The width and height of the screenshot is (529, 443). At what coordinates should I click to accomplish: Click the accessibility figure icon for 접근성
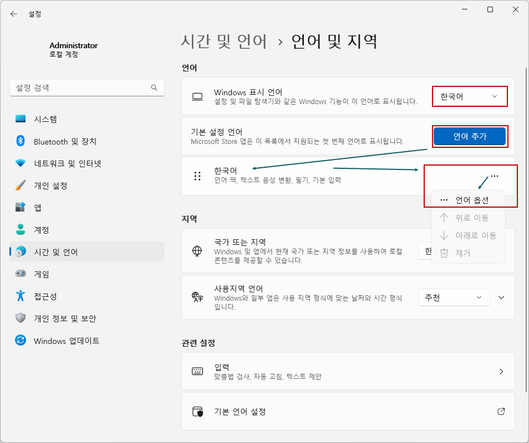pyautogui.click(x=21, y=296)
